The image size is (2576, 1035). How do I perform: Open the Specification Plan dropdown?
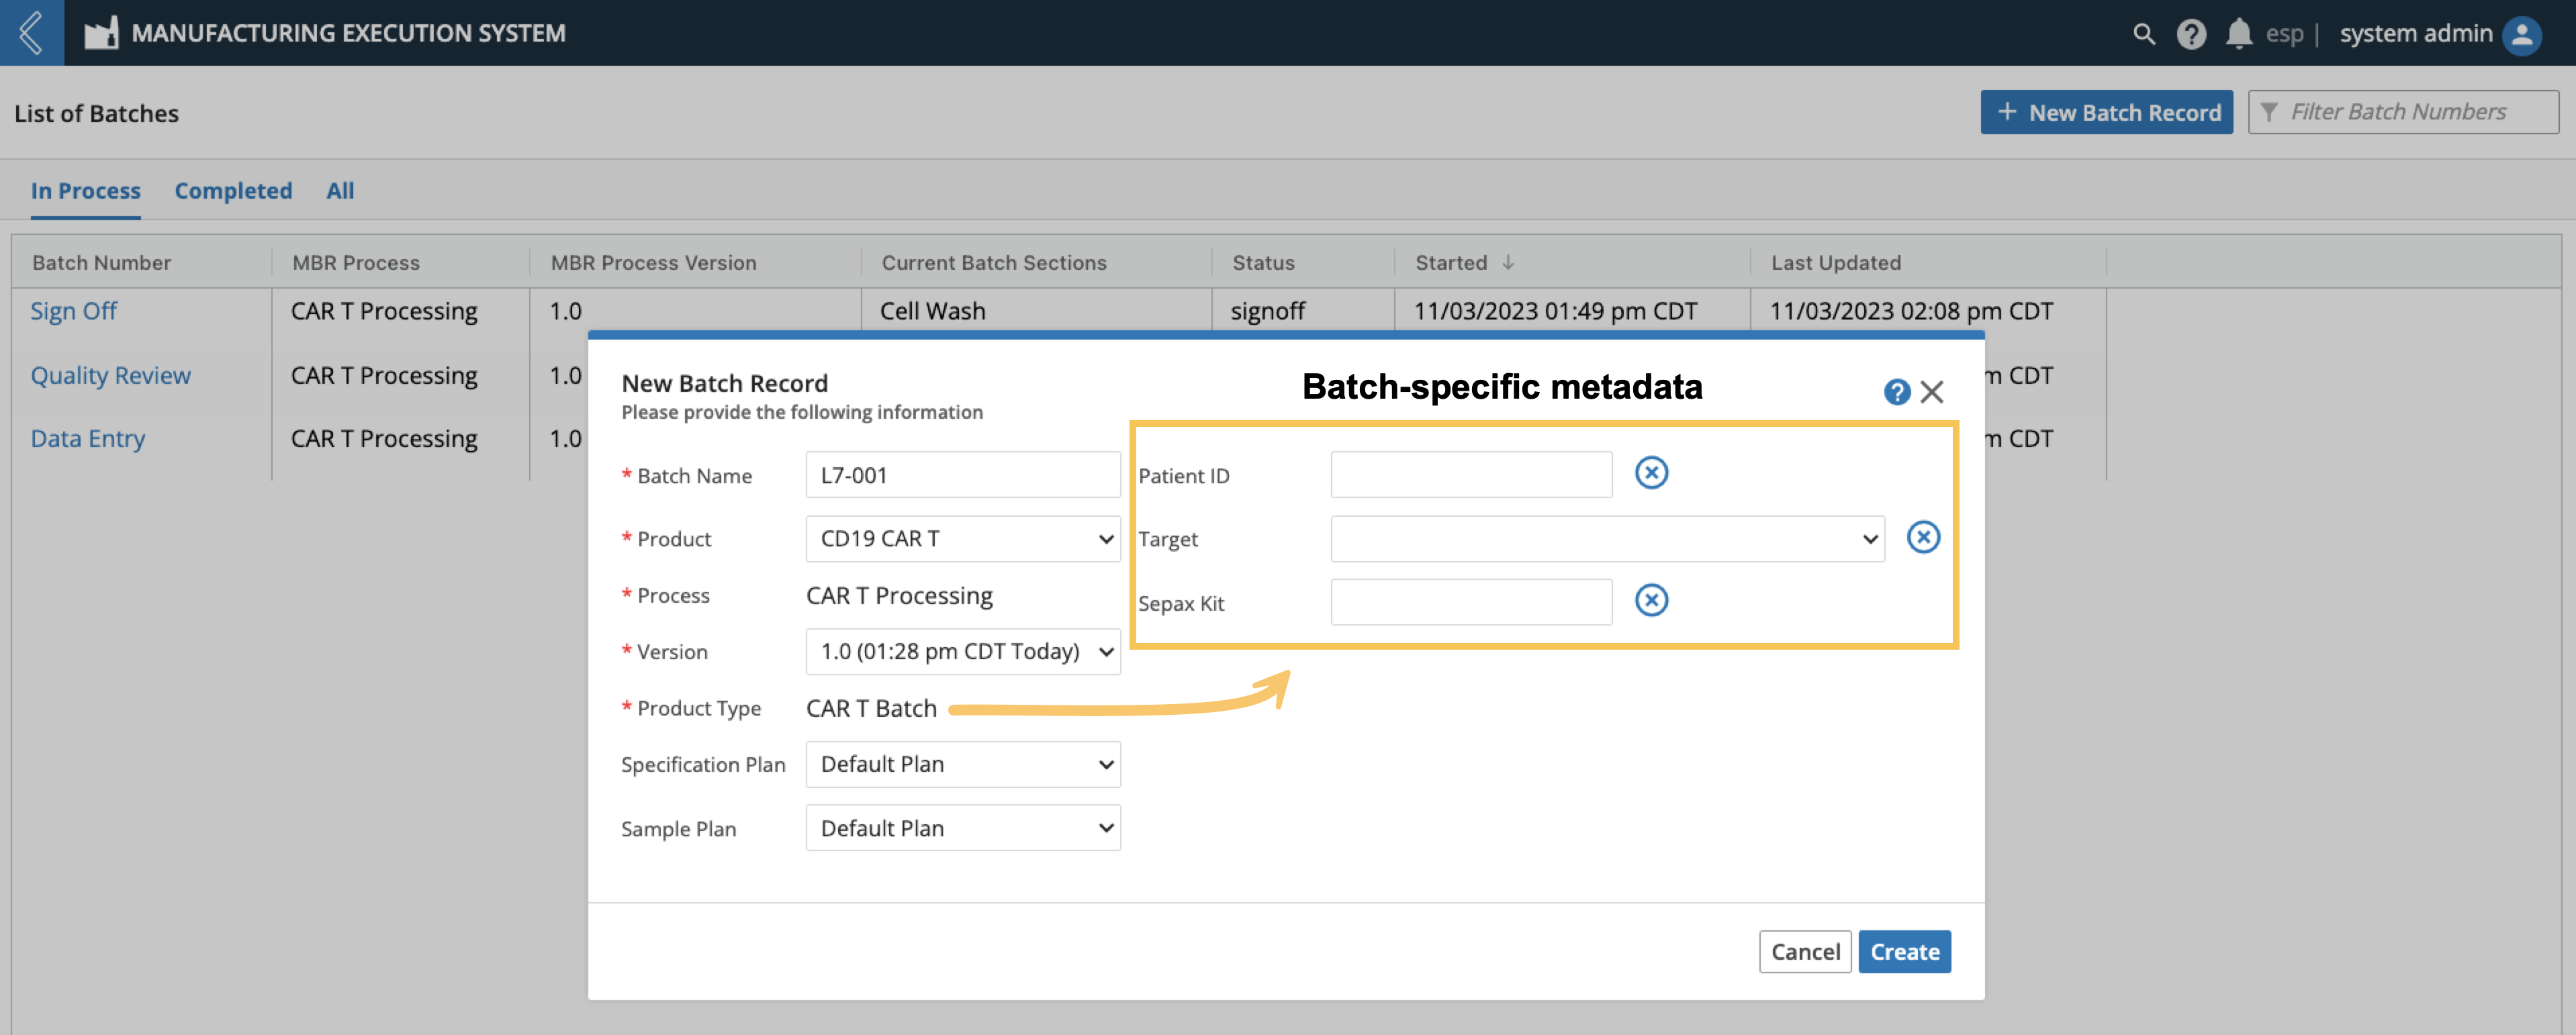(x=962, y=765)
